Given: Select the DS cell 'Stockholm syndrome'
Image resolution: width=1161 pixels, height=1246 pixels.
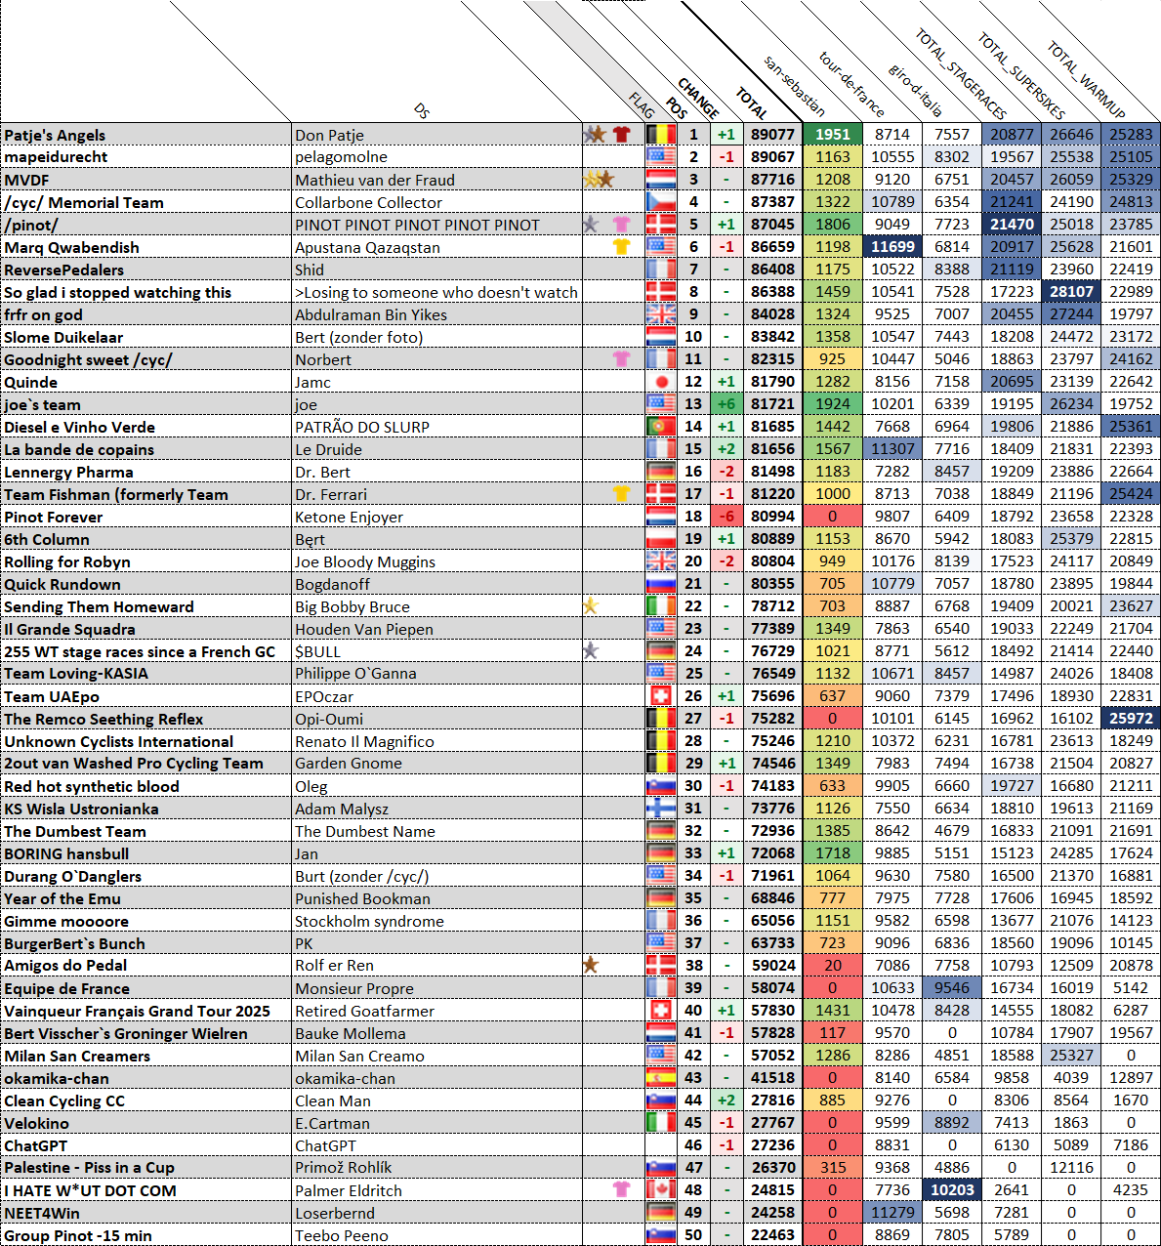Looking at the screenshot, I should pos(437,921).
